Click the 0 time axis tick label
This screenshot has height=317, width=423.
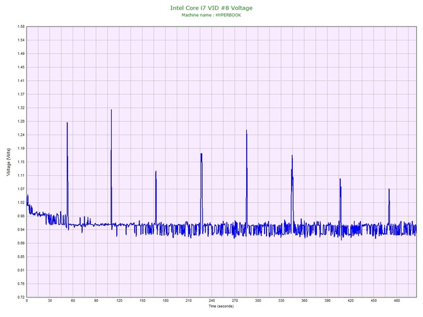pos(27,301)
